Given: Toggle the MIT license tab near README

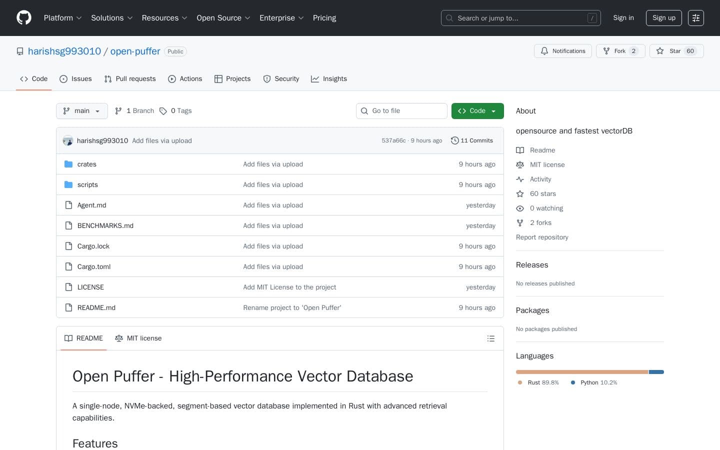Looking at the screenshot, I should 138,338.
